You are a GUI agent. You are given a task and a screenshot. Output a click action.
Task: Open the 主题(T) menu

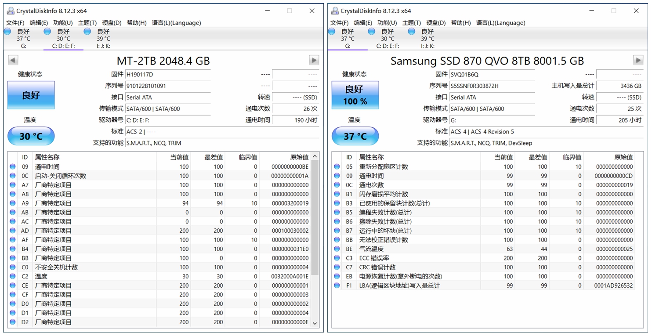pyautogui.click(x=87, y=22)
